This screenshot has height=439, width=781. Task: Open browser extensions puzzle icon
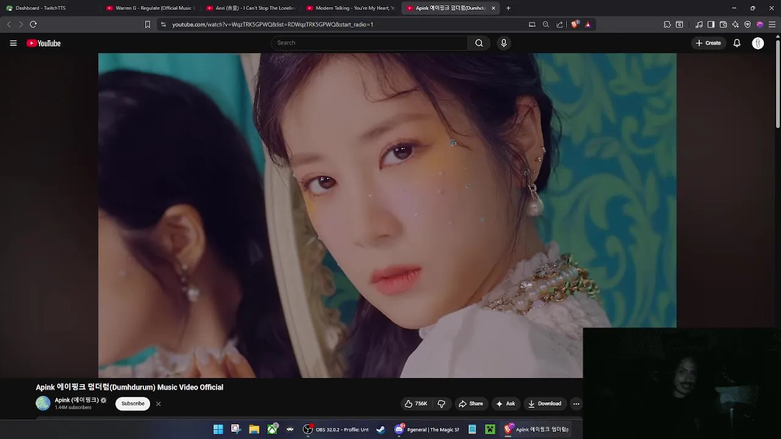pyautogui.click(x=667, y=24)
